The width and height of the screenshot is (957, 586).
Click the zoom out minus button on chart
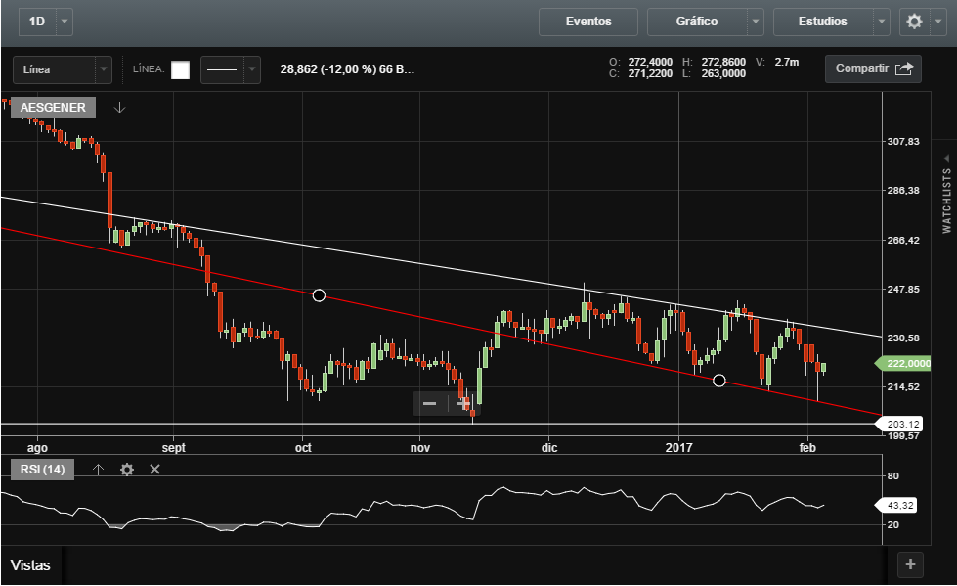pyautogui.click(x=429, y=403)
